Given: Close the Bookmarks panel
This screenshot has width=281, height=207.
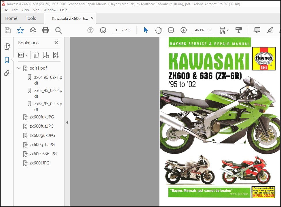Looking at the screenshot, I should click(x=56, y=43).
